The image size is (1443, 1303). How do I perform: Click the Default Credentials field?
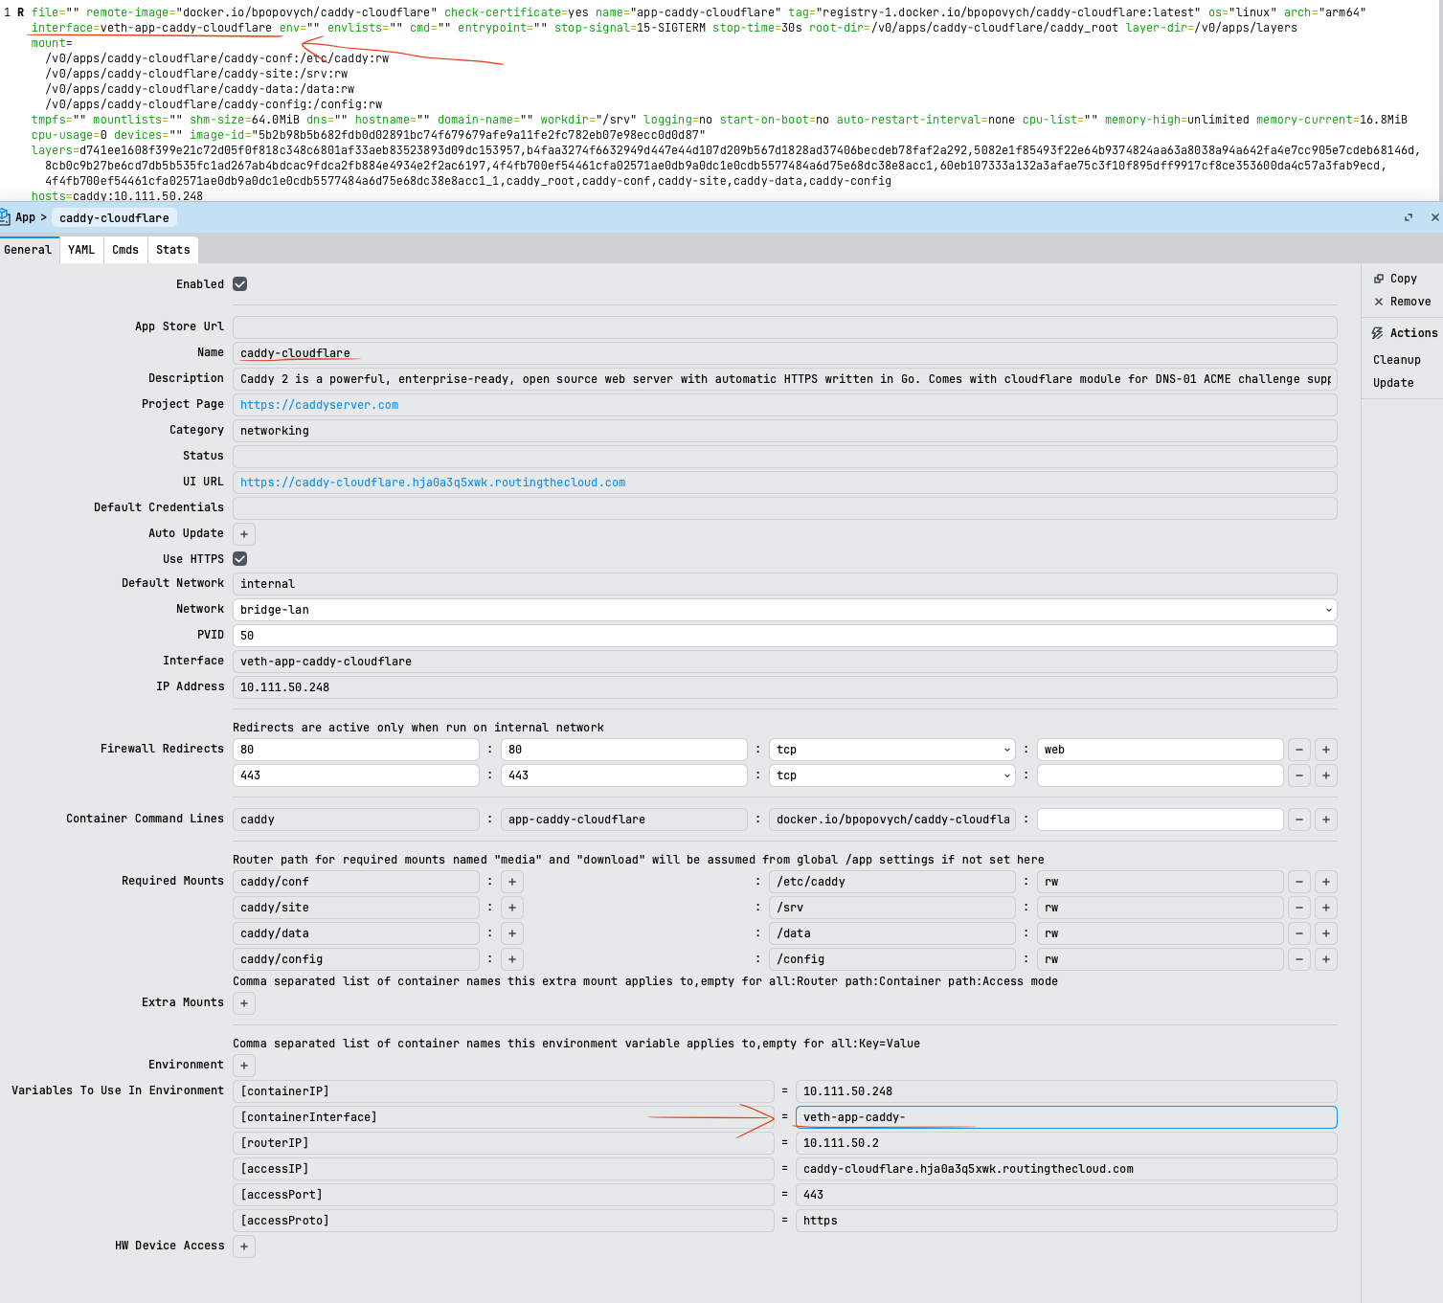coord(785,508)
